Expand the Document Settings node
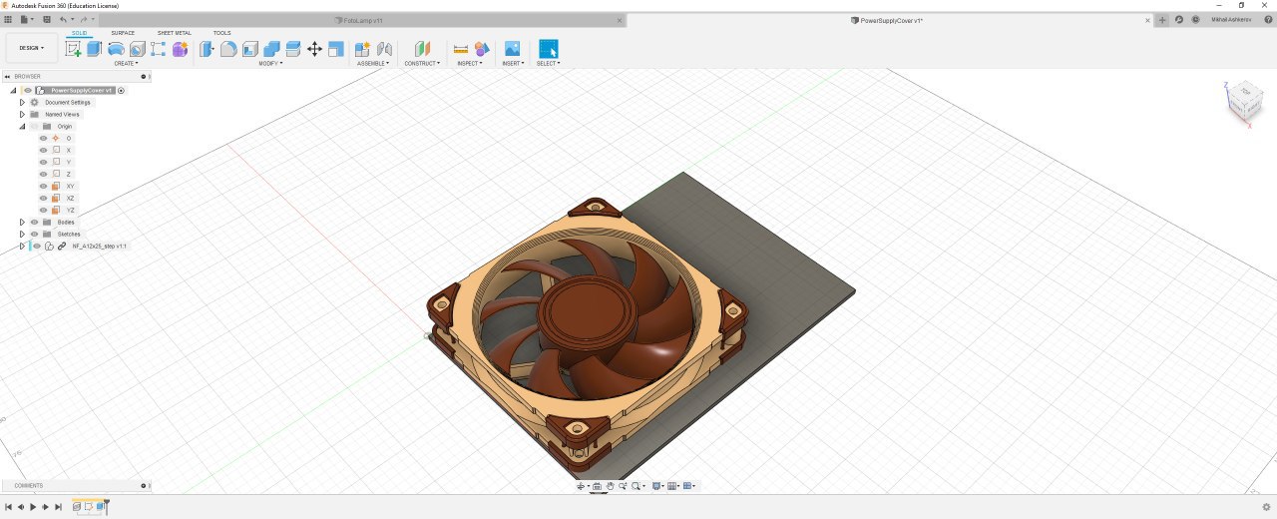 pos(22,102)
